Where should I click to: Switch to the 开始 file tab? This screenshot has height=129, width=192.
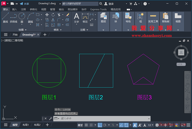click(x=15, y=35)
